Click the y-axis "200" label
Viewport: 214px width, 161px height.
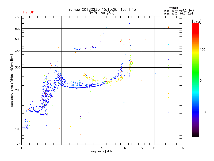click(18, 90)
